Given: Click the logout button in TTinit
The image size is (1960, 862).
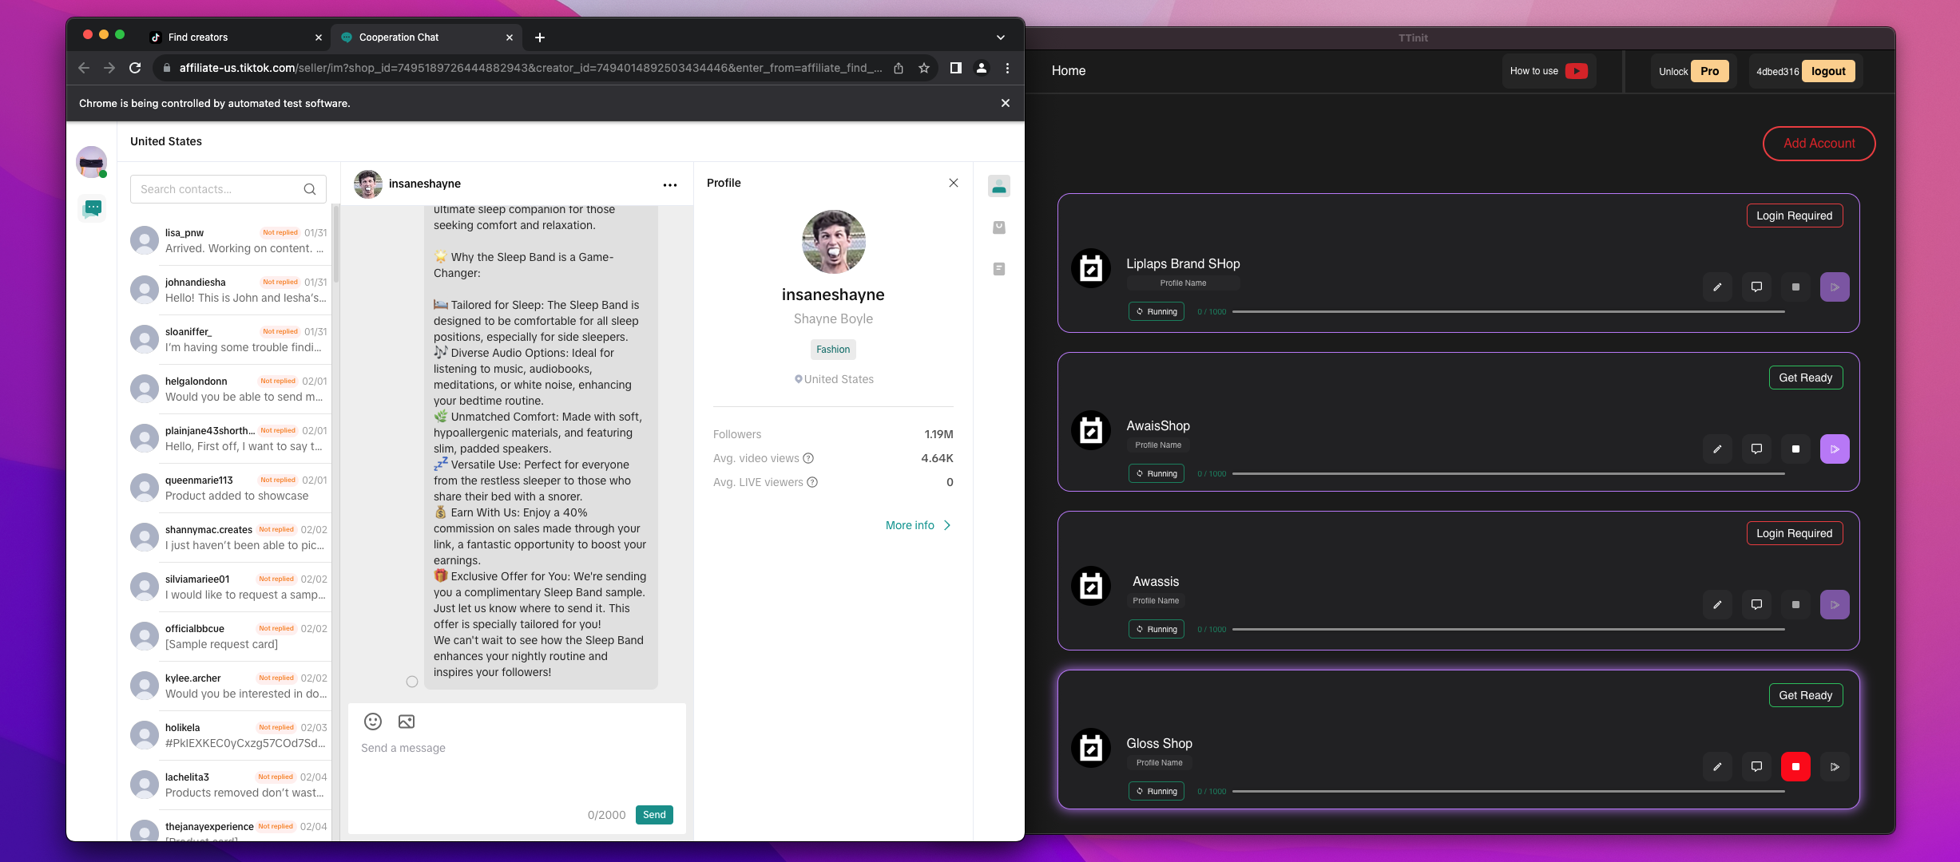Looking at the screenshot, I should [x=1828, y=71].
